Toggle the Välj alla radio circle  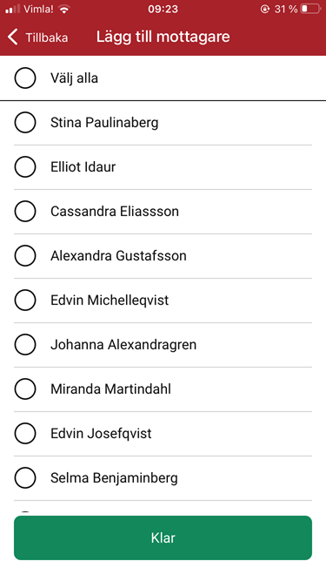click(x=25, y=78)
